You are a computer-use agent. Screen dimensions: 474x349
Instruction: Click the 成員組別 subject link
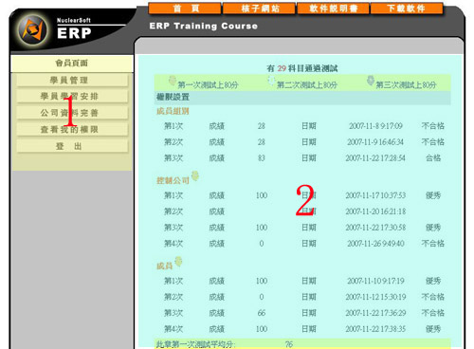173,111
